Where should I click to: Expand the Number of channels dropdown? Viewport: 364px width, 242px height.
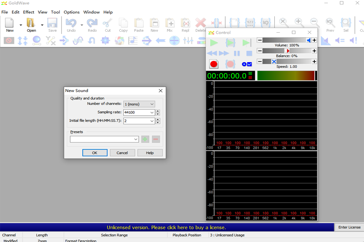coord(152,104)
